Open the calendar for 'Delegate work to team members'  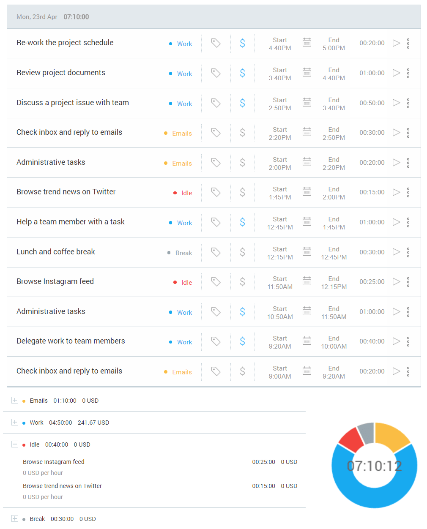click(x=307, y=341)
